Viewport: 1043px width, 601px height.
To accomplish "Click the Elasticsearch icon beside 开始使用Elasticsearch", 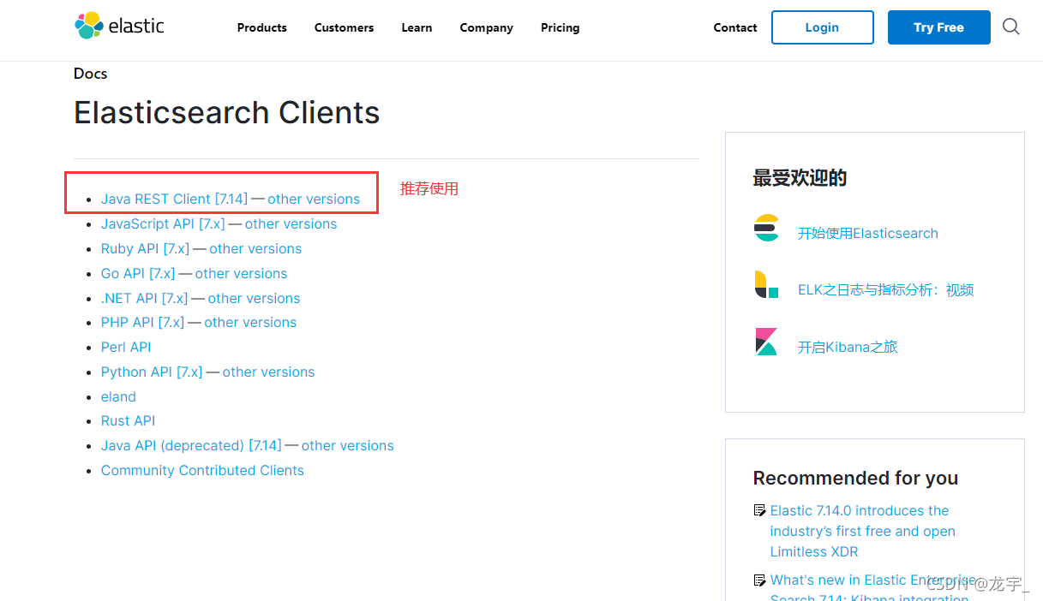I will pyautogui.click(x=767, y=229).
